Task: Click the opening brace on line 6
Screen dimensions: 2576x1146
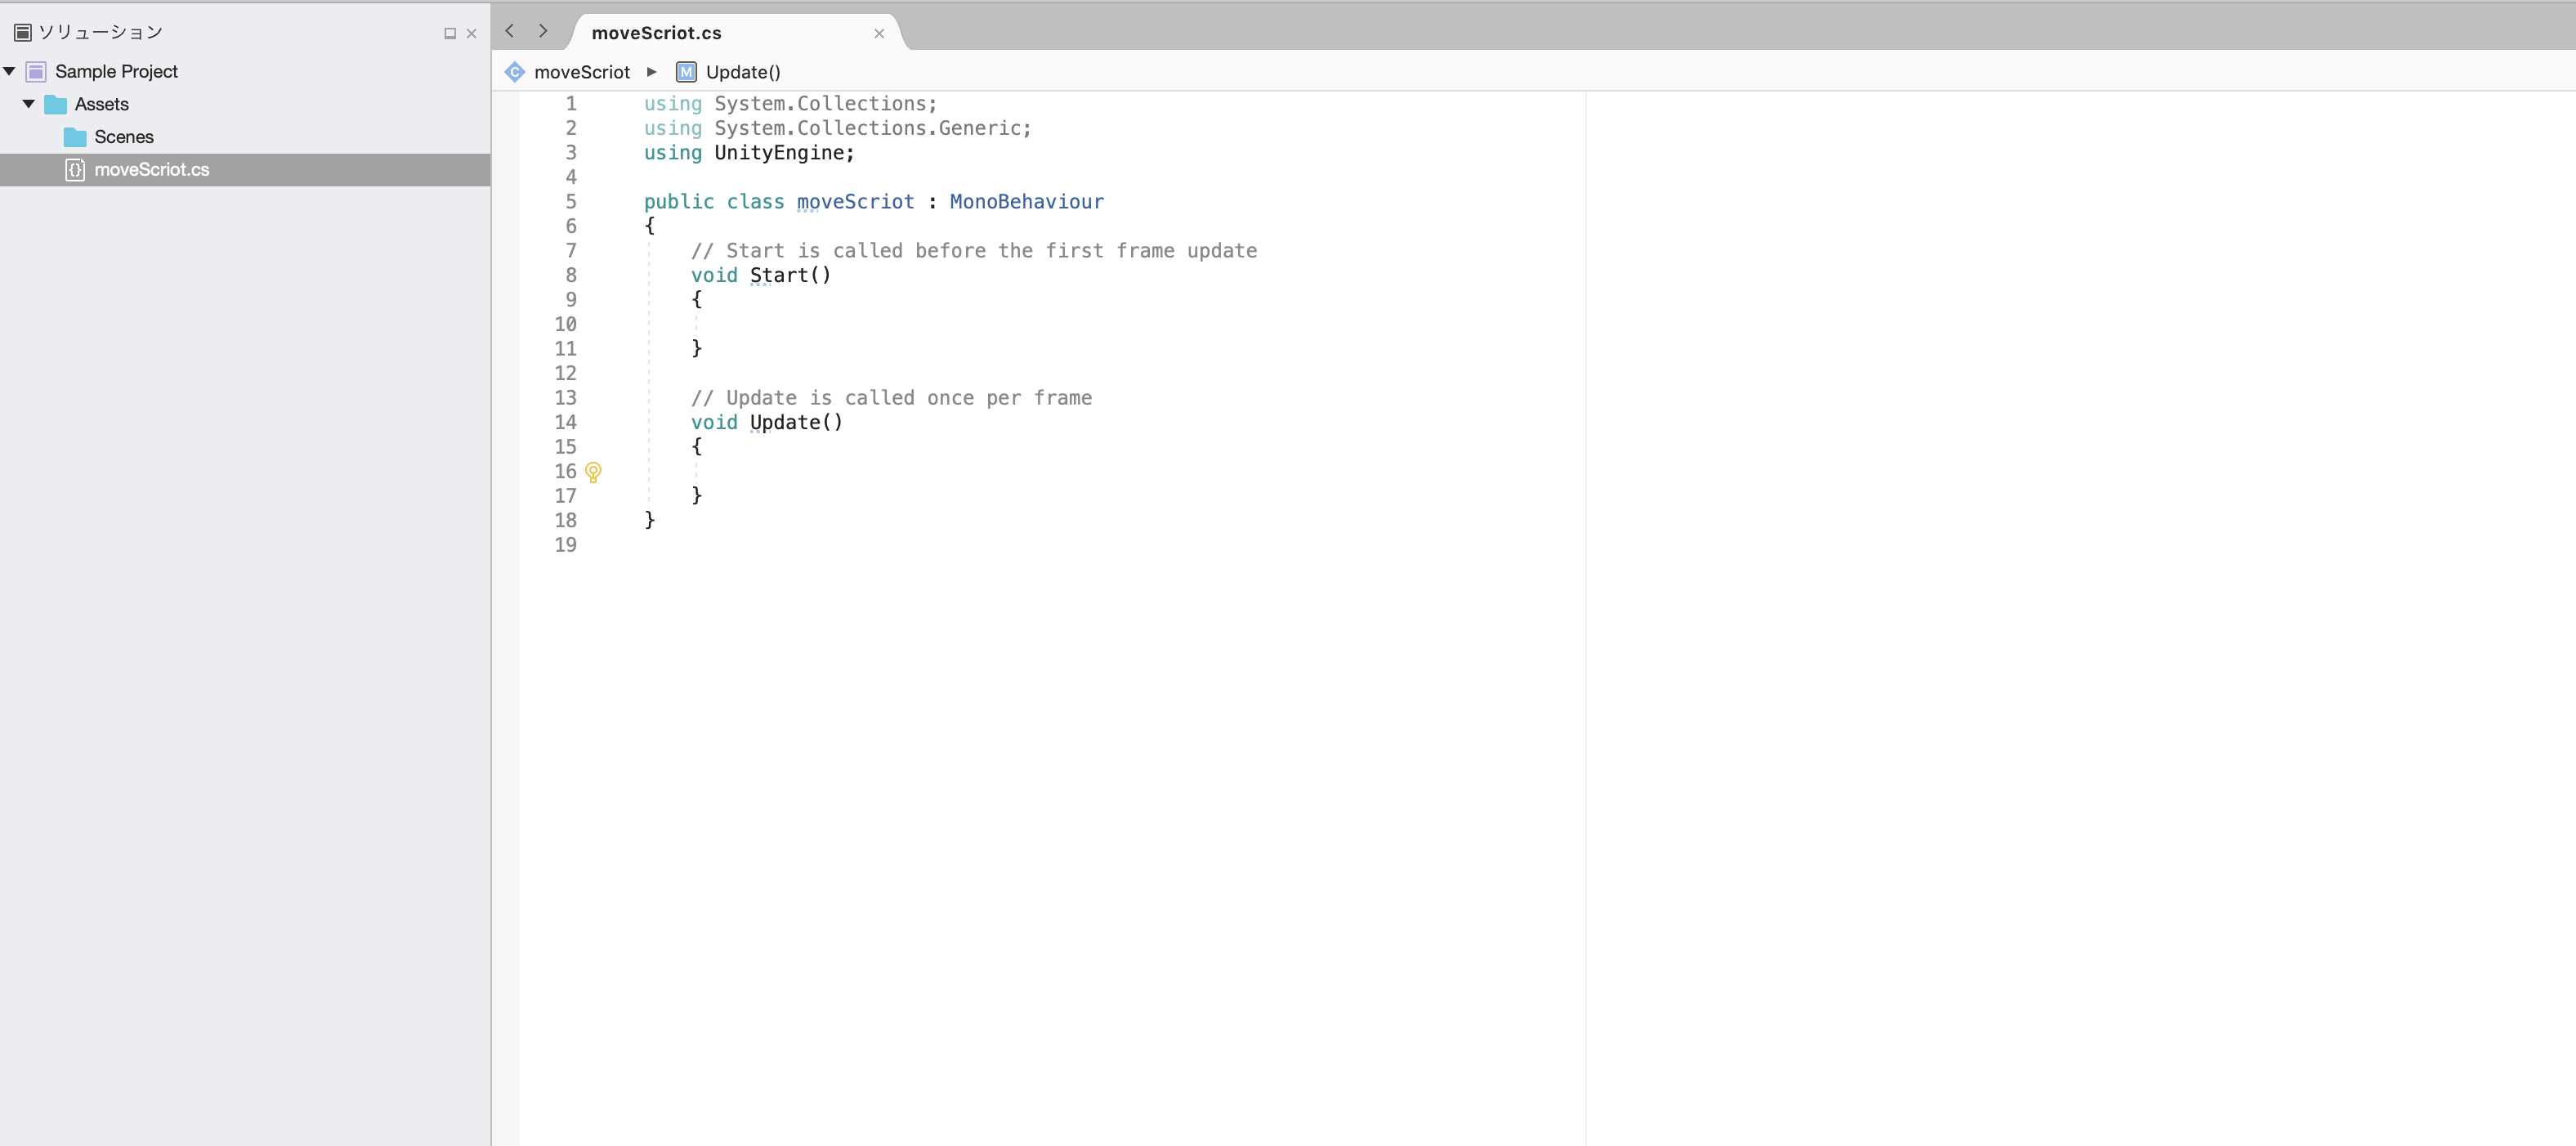Action: coord(650,226)
